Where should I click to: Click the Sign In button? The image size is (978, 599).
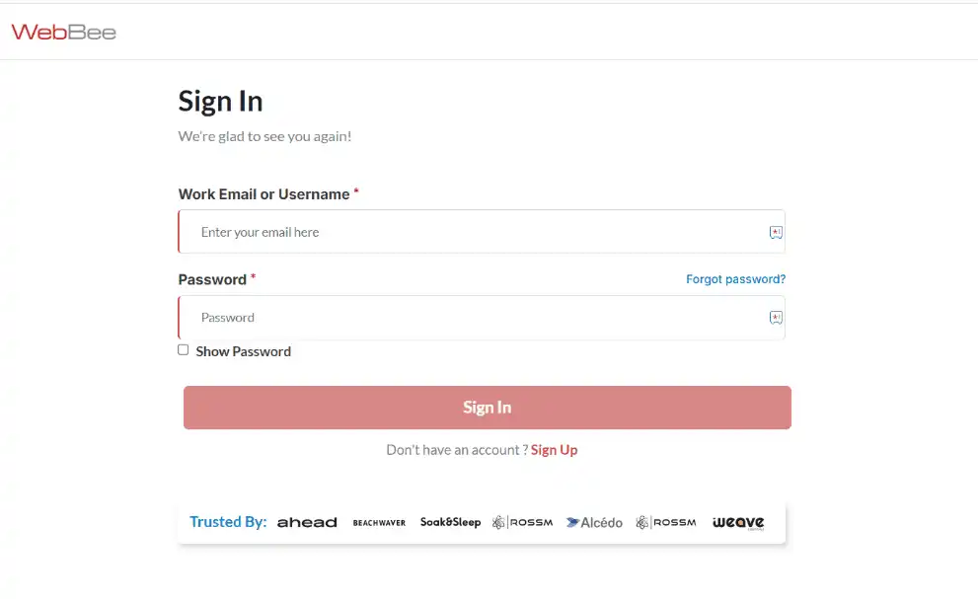point(487,407)
